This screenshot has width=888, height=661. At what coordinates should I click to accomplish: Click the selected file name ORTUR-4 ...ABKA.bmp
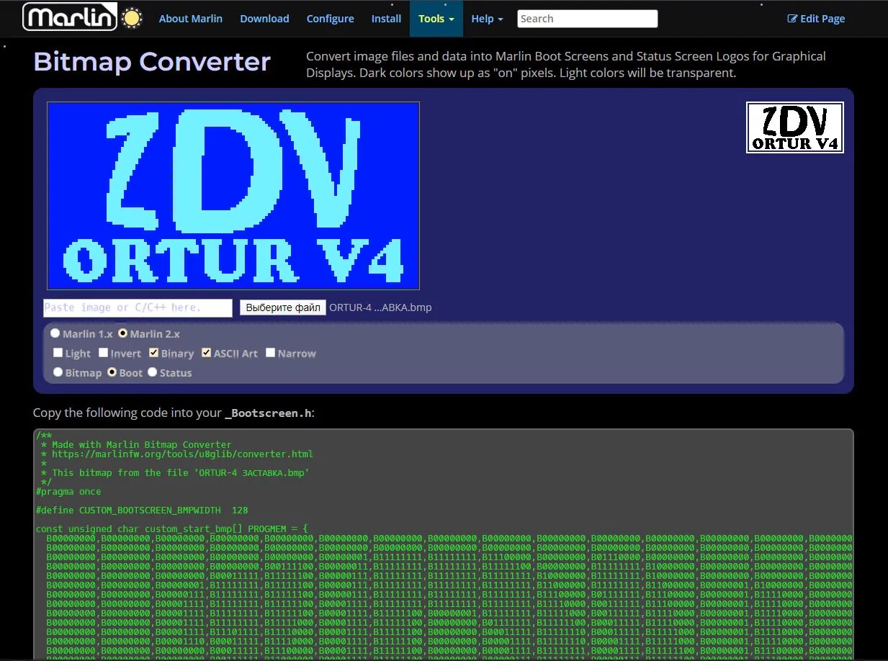tap(380, 307)
